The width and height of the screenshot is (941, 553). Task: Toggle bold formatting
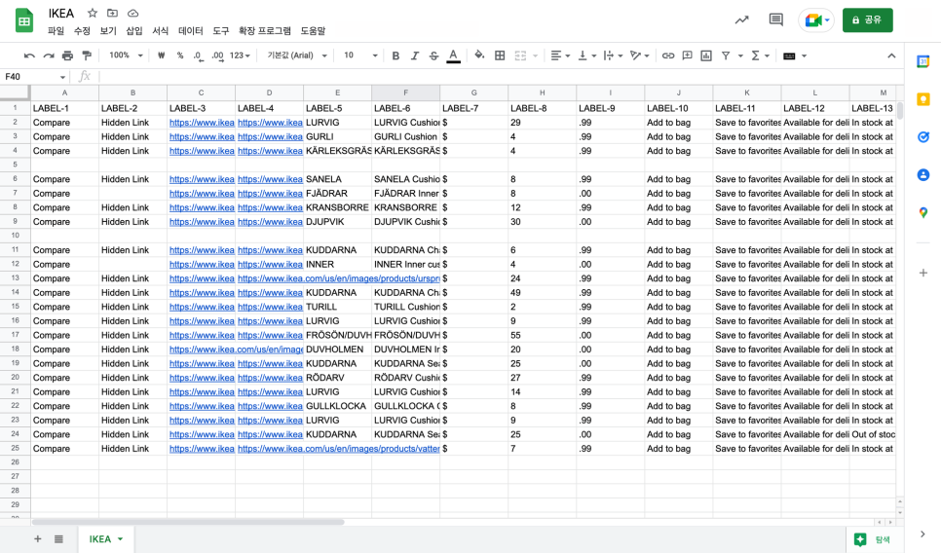(395, 55)
